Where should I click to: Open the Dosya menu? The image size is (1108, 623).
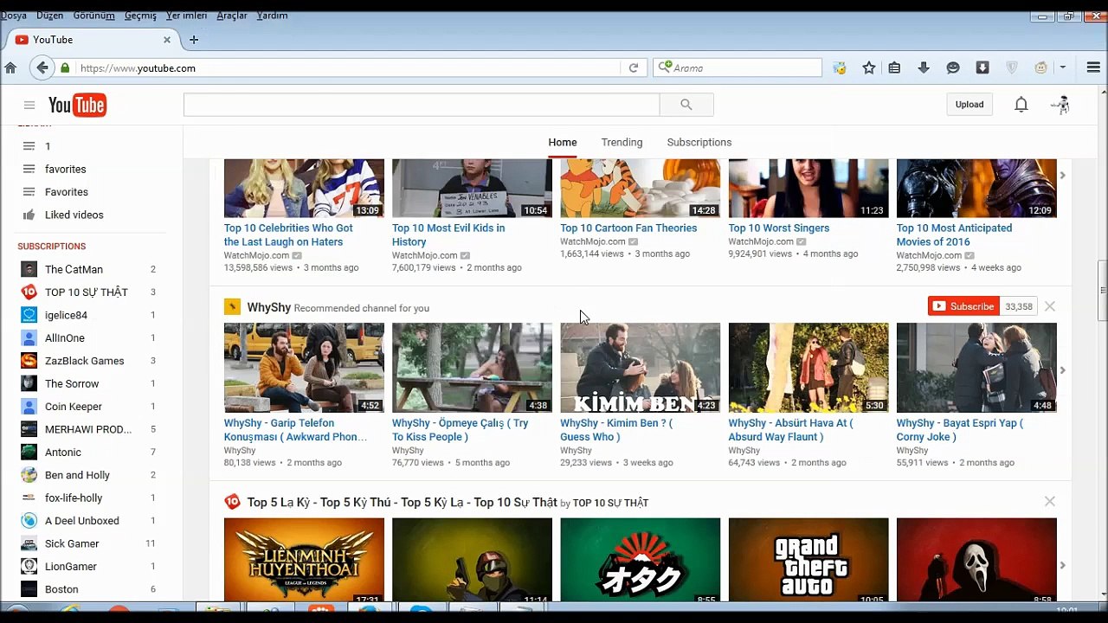click(14, 16)
